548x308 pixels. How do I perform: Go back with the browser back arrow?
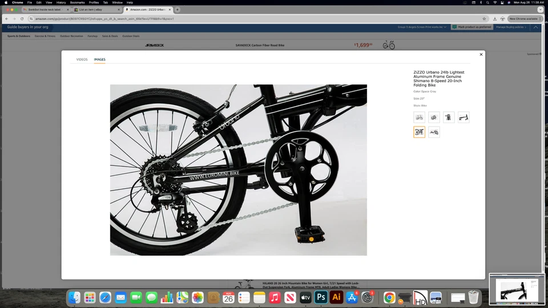pos(7,19)
